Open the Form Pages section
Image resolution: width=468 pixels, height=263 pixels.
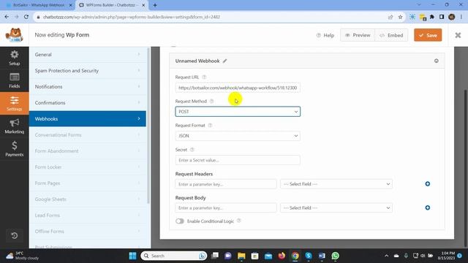tap(88, 183)
